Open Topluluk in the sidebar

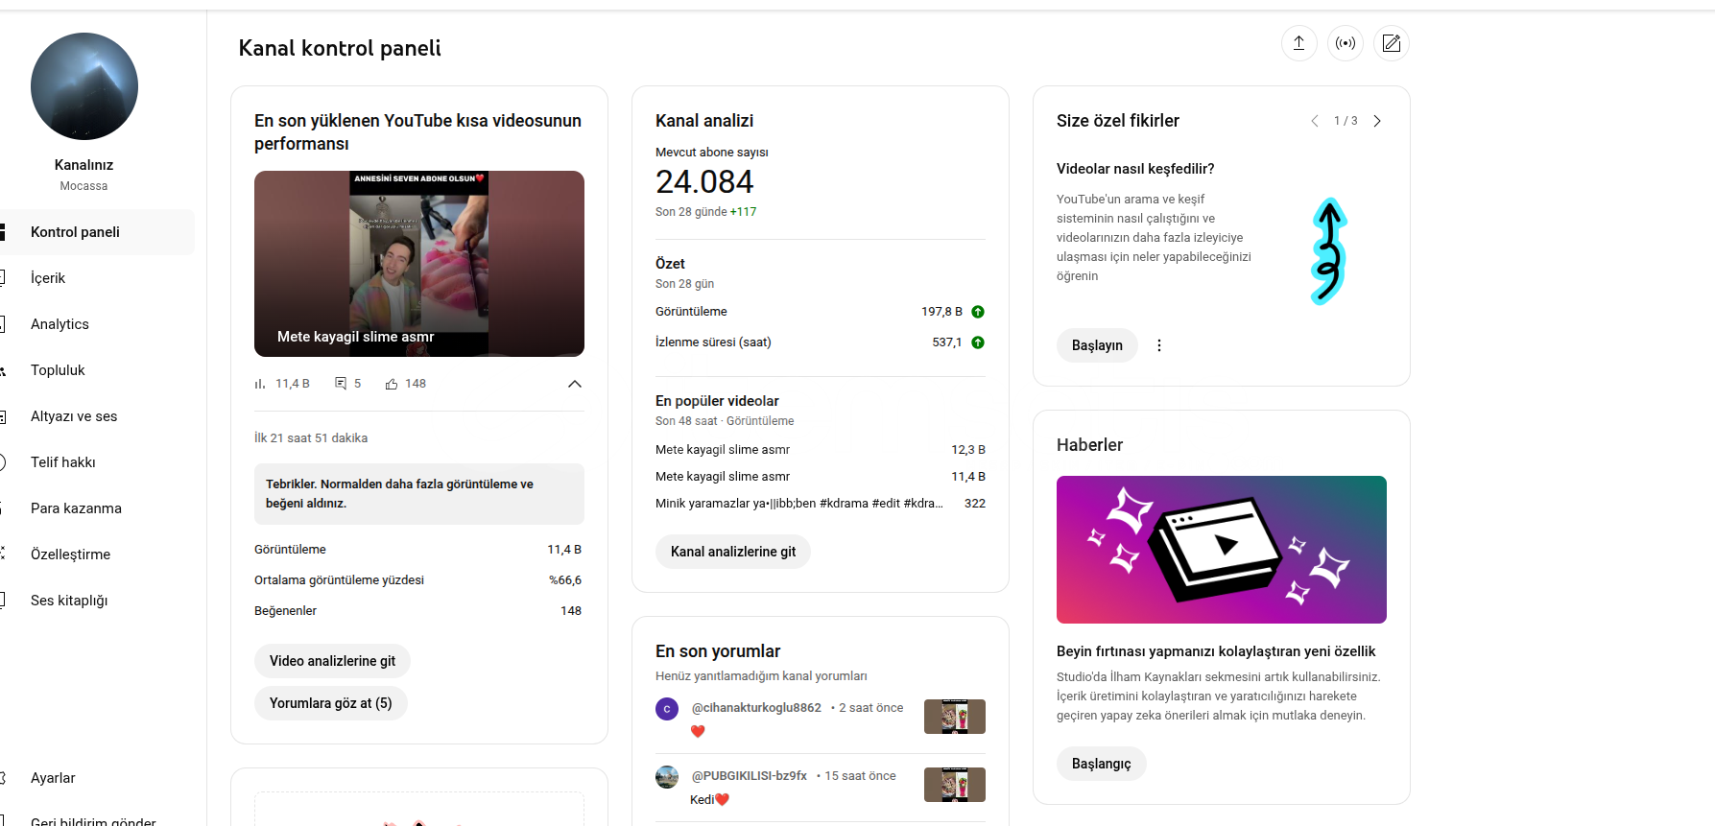pyautogui.click(x=97, y=370)
